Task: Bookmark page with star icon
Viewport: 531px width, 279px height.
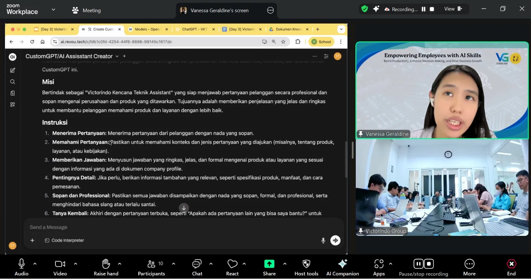Action: pos(283,42)
